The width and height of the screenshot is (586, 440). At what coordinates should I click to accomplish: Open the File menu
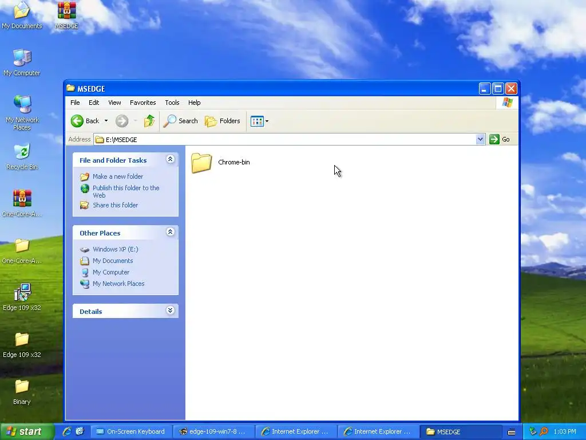[75, 103]
